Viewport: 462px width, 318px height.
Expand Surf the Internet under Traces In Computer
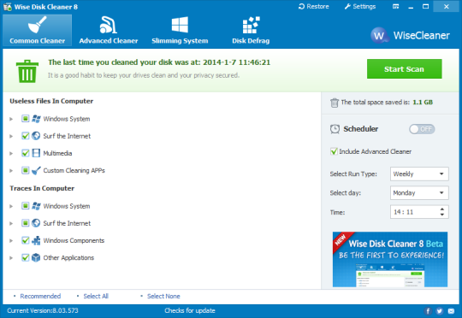11,223
